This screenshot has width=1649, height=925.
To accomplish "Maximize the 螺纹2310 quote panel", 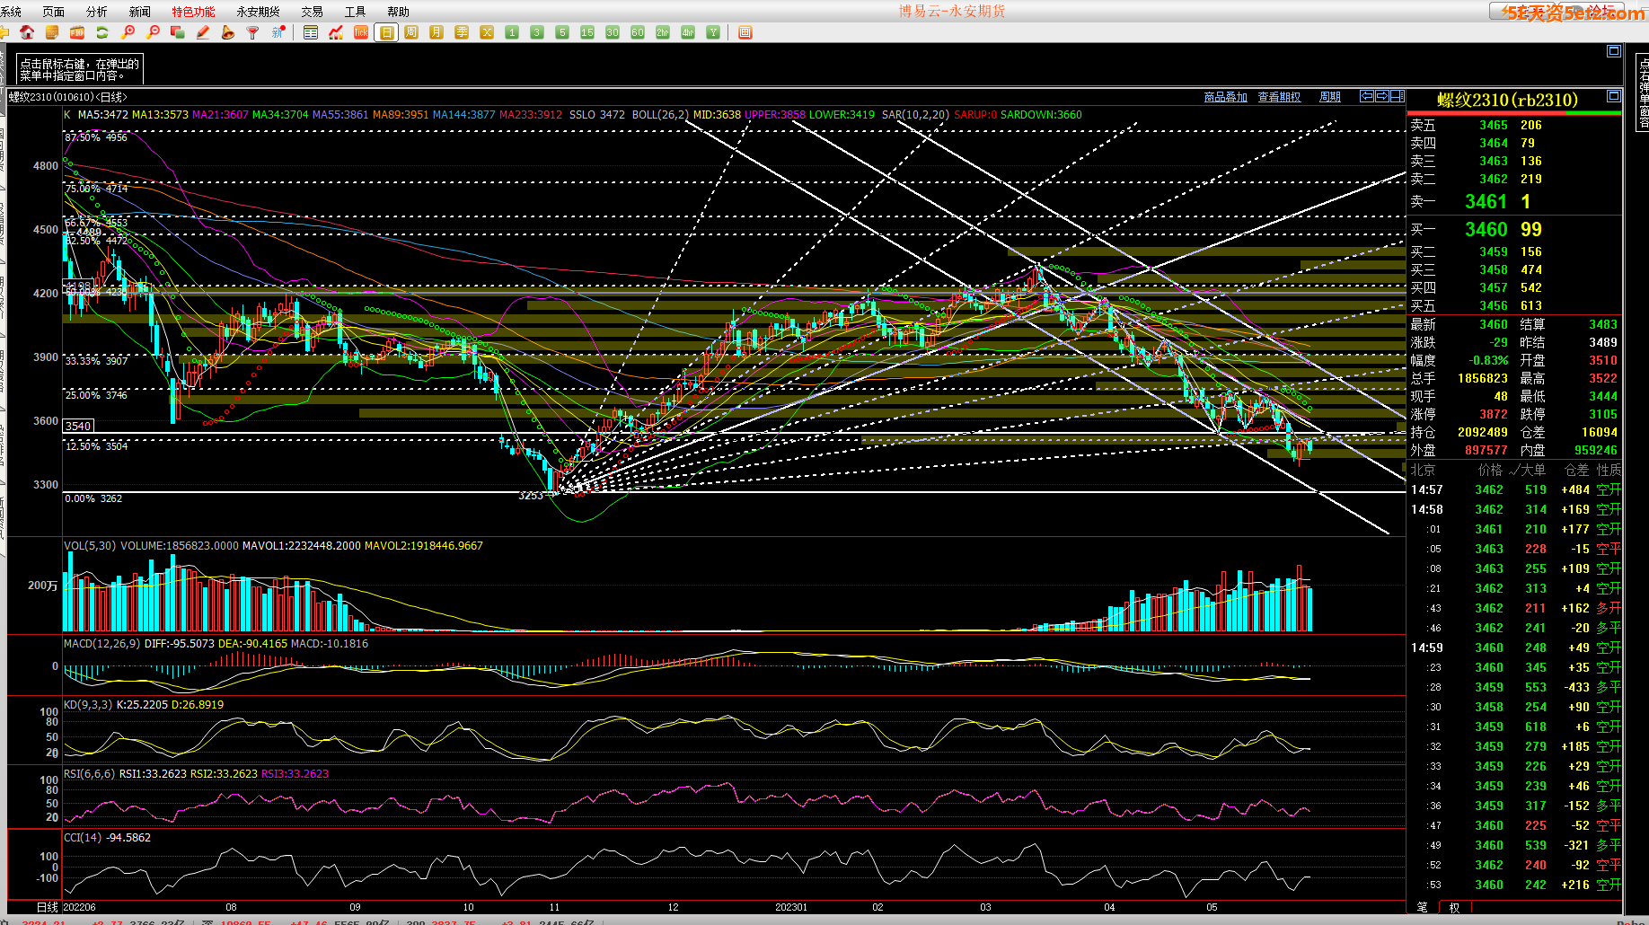I will pos(1613,96).
